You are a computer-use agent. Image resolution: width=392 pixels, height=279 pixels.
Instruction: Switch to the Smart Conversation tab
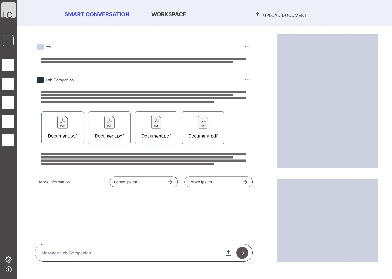pos(97,14)
